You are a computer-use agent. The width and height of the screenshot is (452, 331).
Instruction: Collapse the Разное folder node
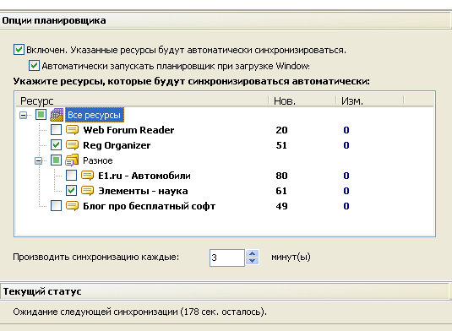pyautogui.click(x=38, y=160)
